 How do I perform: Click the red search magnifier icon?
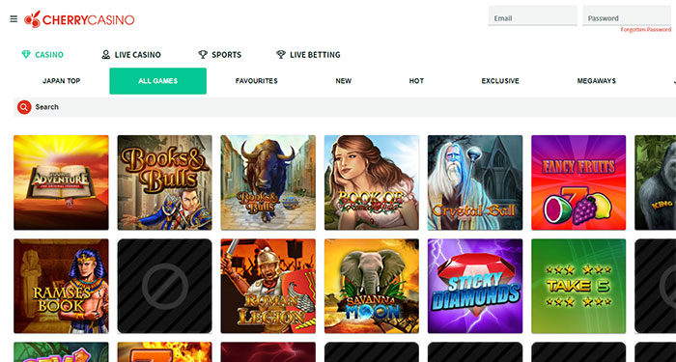click(x=24, y=107)
